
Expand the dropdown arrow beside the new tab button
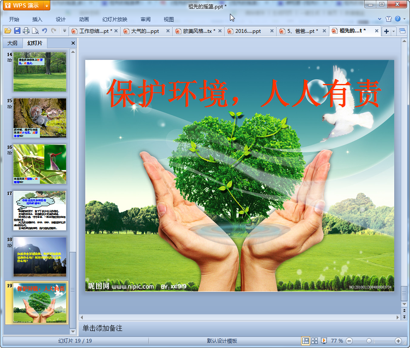393,31
